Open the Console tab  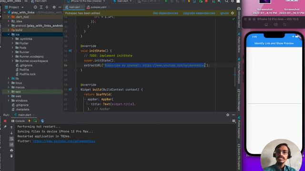click(18, 121)
